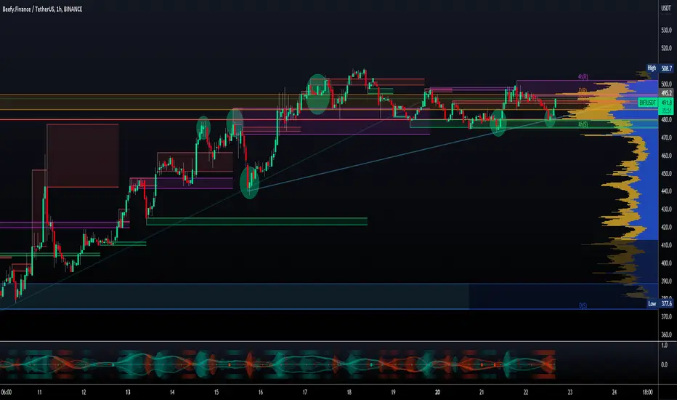Click the 430.0 price scale value

tap(666, 209)
